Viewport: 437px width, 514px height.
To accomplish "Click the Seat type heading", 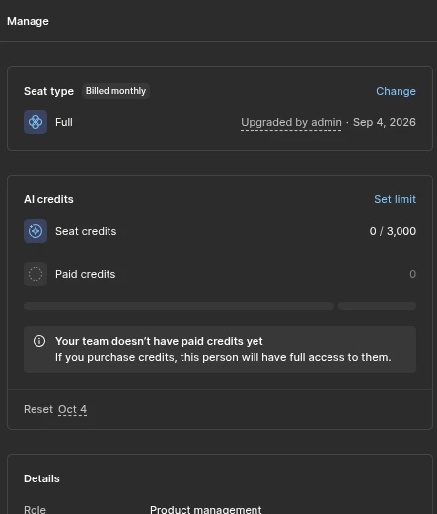I will 48,91.
